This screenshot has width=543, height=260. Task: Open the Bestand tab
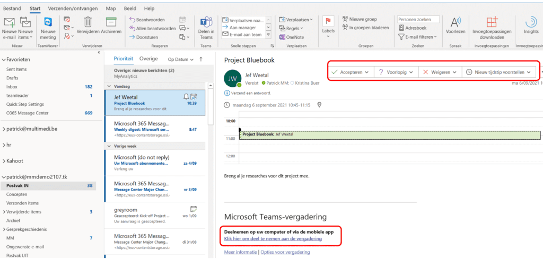tap(12, 8)
